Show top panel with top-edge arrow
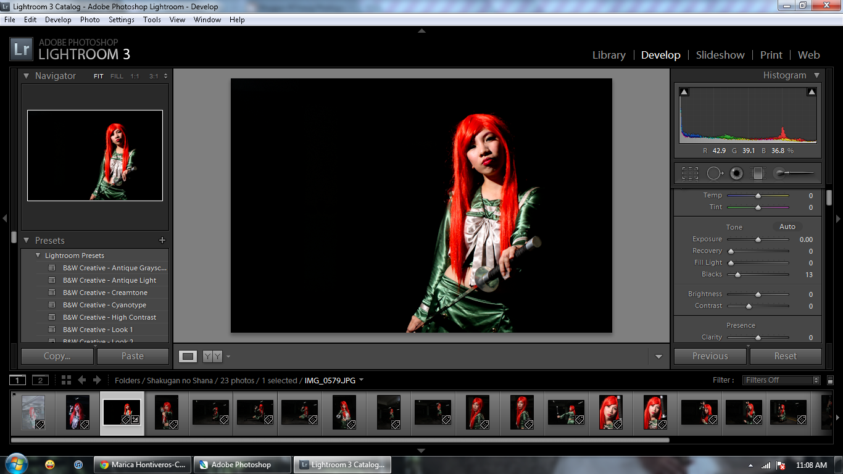The image size is (843, 474). tap(421, 30)
